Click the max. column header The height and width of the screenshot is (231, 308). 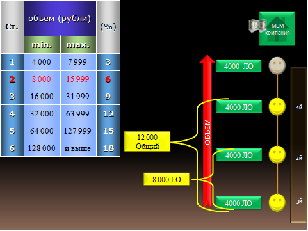pos(78,45)
